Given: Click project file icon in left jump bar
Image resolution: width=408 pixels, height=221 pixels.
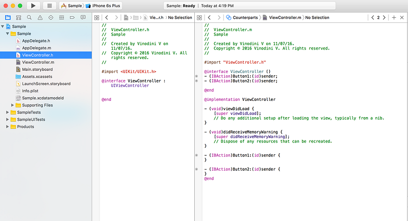Looking at the screenshot, I should click(126, 18).
